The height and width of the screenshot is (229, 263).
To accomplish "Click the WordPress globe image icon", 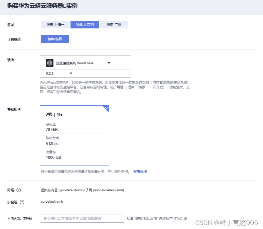I will [x=50, y=63].
